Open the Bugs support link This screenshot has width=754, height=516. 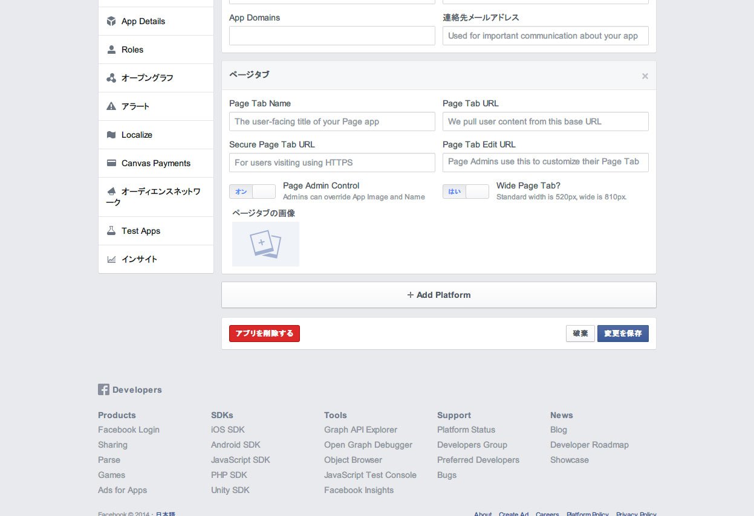tap(447, 475)
